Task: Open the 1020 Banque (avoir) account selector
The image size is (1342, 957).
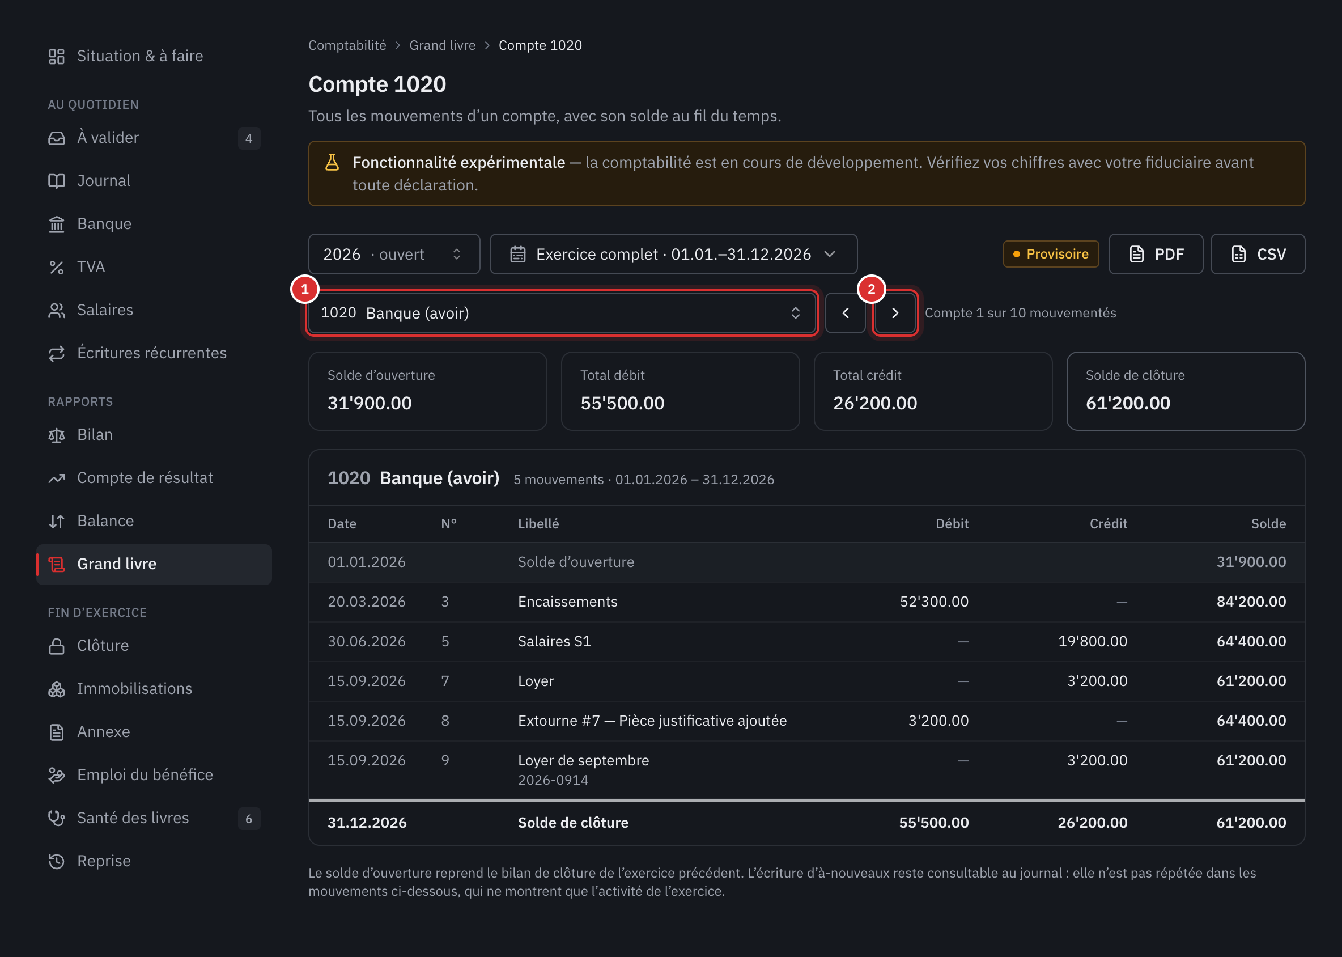Action: pyautogui.click(x=562, y=313)
